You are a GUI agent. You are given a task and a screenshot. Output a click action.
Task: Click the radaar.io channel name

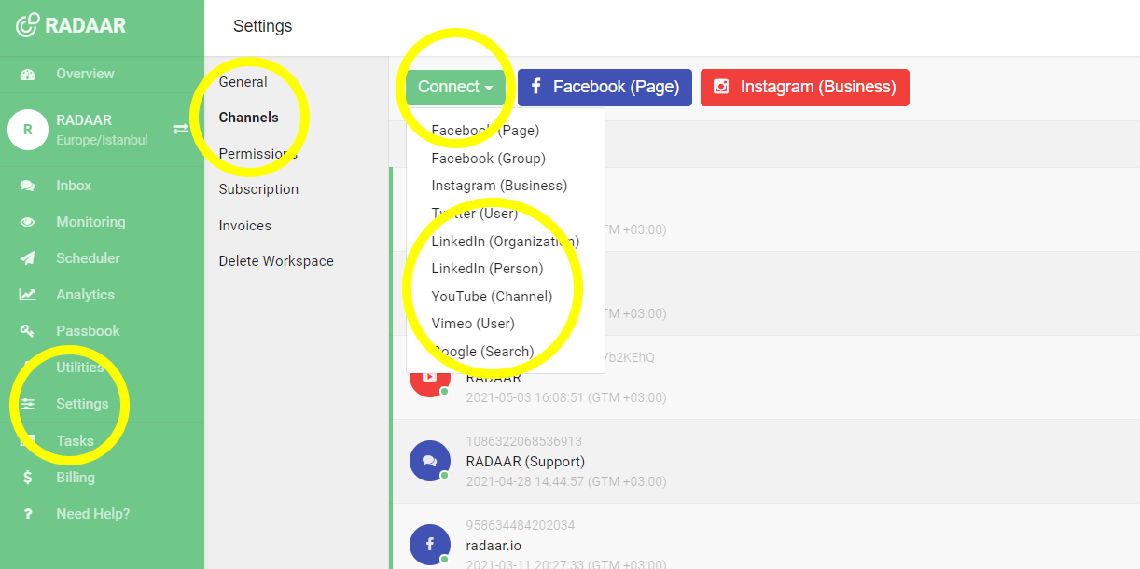coord(494,546)
